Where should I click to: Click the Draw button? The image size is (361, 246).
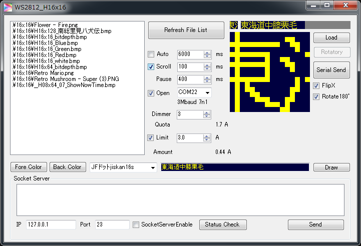coord(331,167)
